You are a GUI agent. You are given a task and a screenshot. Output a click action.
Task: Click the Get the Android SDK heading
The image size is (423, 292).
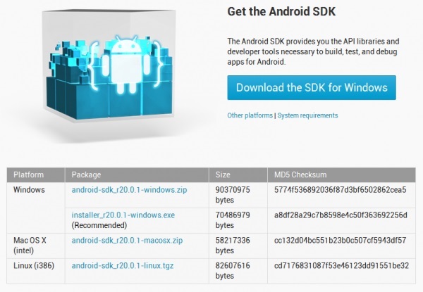tap(281, 11)
